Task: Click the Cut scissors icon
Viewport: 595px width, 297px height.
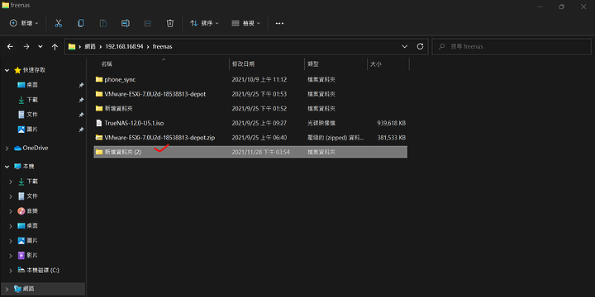Action: 59,23
